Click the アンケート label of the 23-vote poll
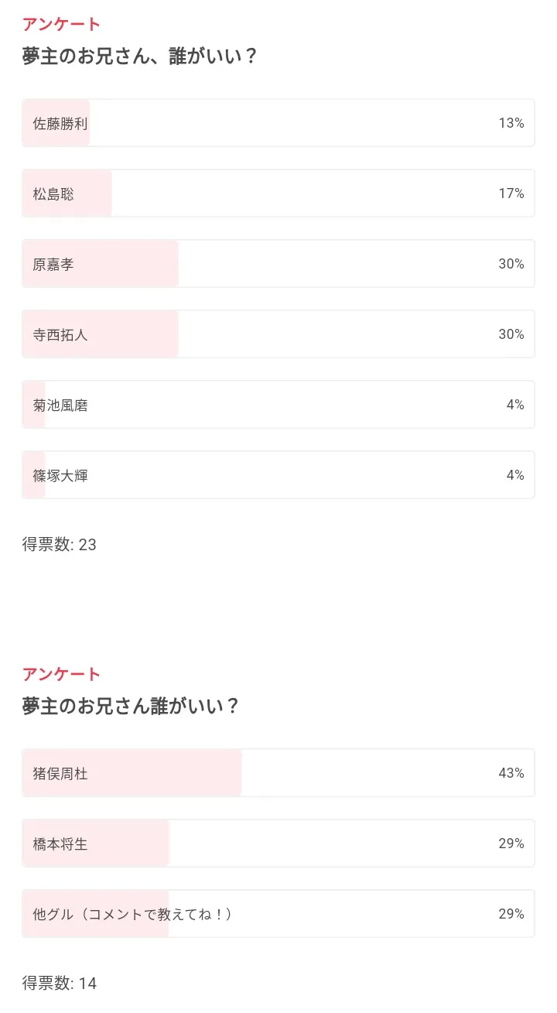557x1013 pixels. click(x=62, y=24)
